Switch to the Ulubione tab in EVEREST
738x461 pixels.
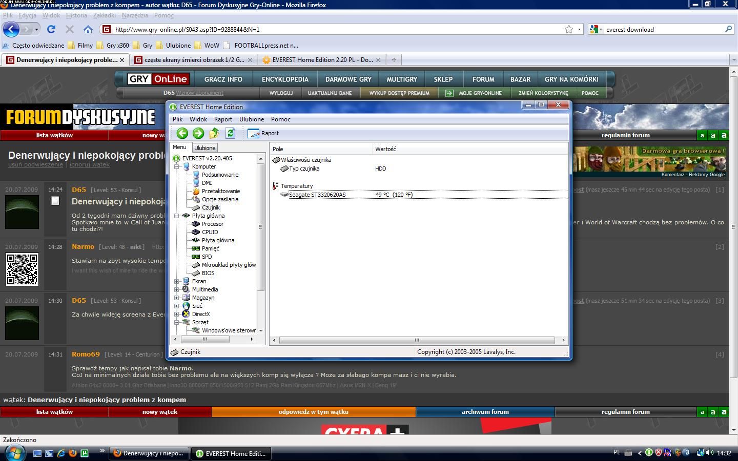pos(204,148)
